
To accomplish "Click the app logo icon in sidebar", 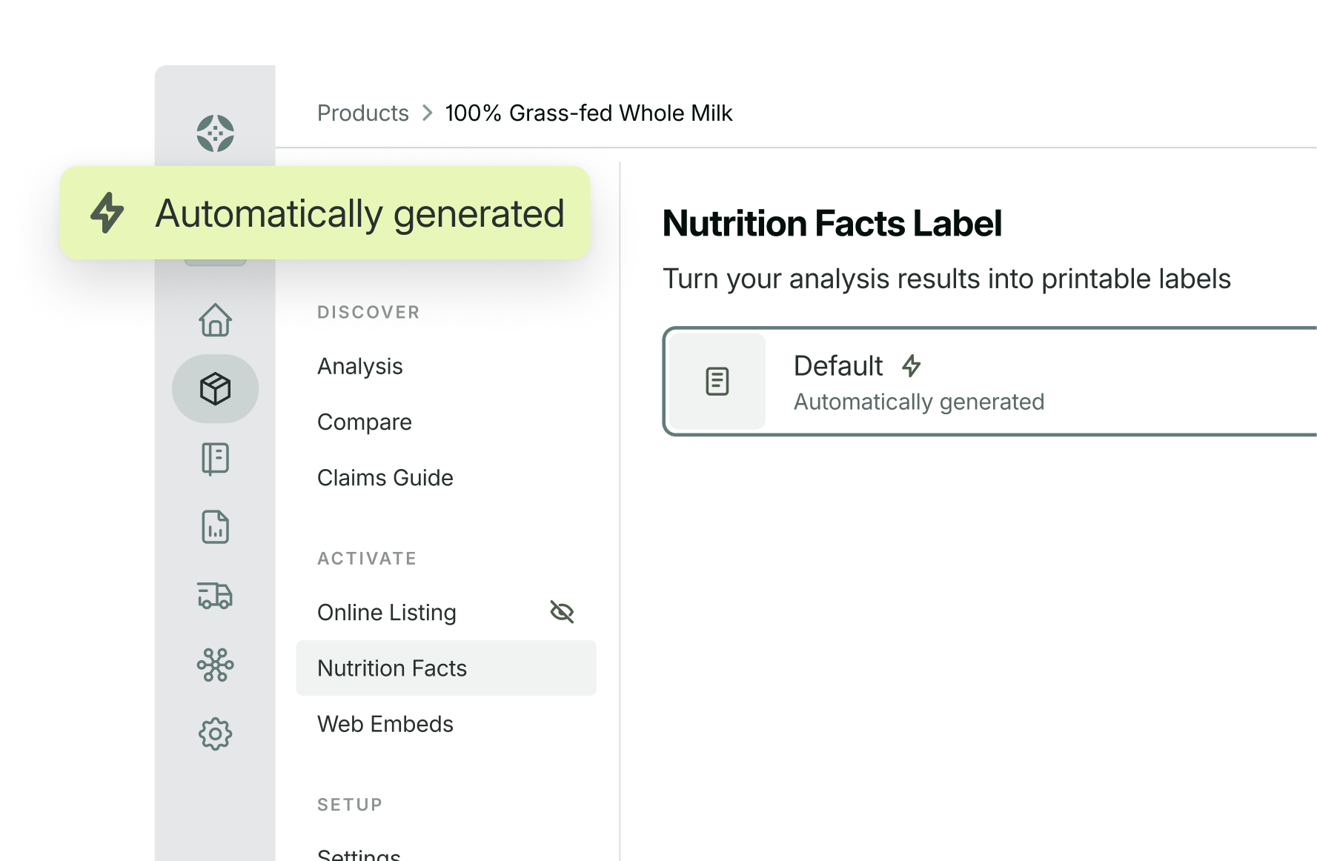I will click(215, 133).
